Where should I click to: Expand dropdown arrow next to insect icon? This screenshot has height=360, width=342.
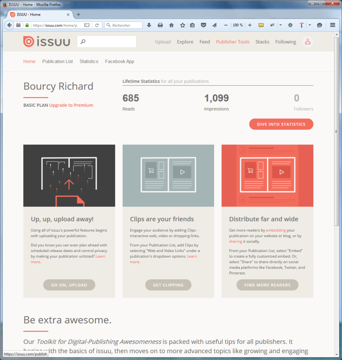[280, 25]
